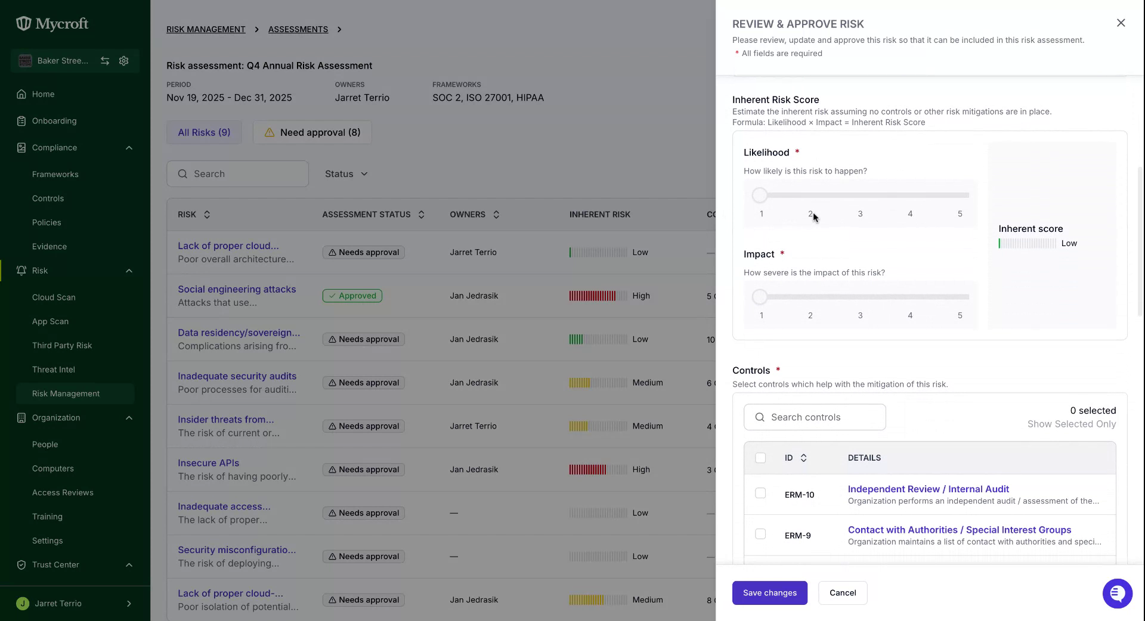1145x621 pixels.
Task: Collapse the Organization sidebar section
Action: pyautogui.click(x=129, y=418)
